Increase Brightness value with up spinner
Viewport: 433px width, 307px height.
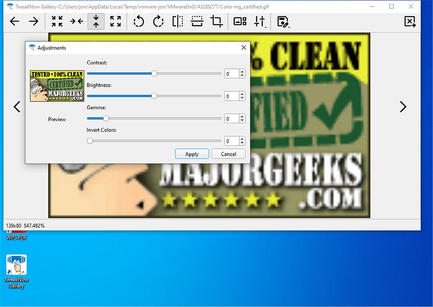pos(242,94)
